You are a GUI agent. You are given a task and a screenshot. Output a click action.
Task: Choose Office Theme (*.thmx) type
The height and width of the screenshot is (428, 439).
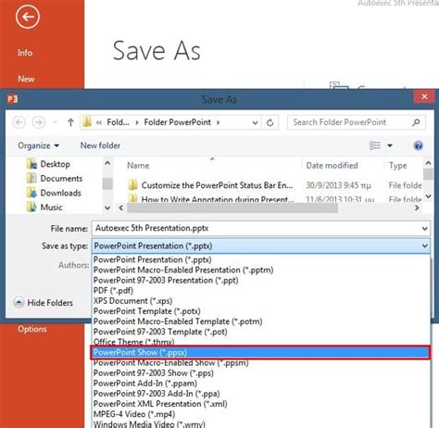[261, 342]
